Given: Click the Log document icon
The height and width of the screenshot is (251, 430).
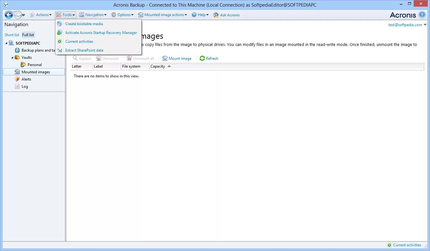Looking at the screenshot, I should pyautogui.click(x=17, y=86).
